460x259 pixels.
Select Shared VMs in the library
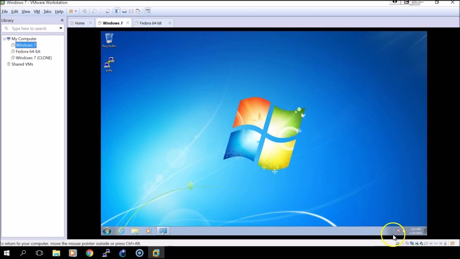point(22,64)
